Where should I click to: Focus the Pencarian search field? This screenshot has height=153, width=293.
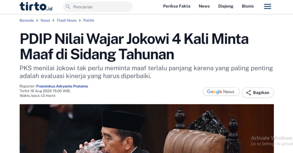click(x=98, y=7)
